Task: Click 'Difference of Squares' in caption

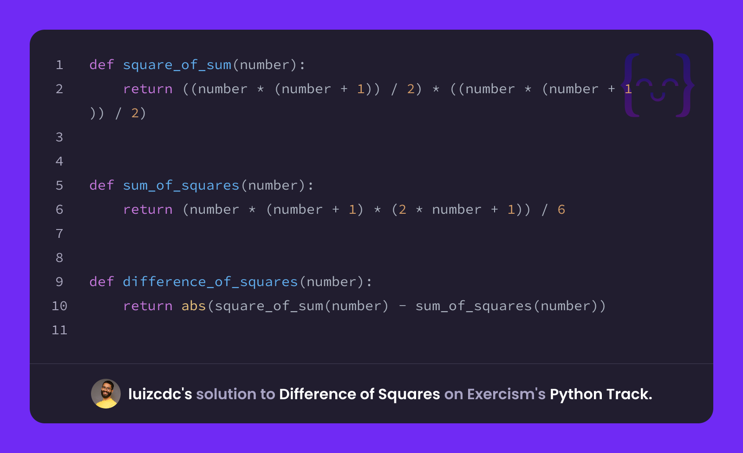Action: click(359, 394)
